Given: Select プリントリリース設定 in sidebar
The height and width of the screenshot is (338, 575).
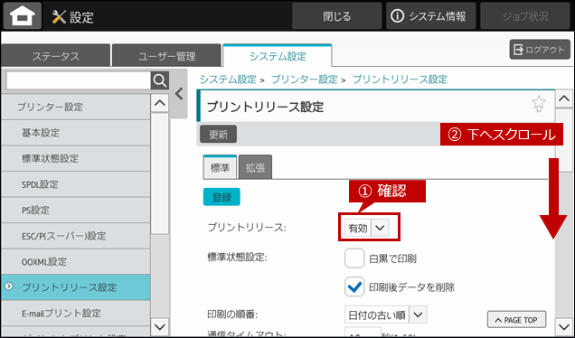Looking at the screenshot, I should (76, 287).
